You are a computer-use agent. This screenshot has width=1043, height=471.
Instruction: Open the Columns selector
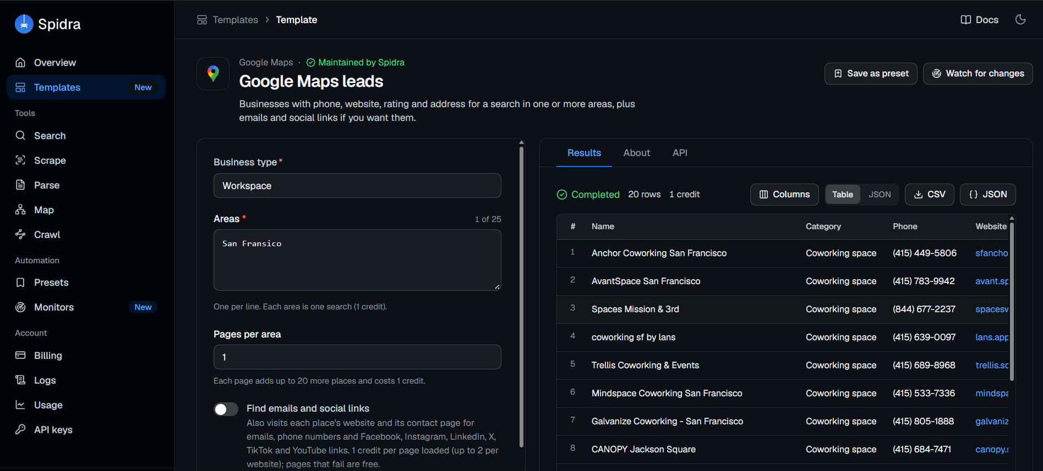click(x=784, y=195)
